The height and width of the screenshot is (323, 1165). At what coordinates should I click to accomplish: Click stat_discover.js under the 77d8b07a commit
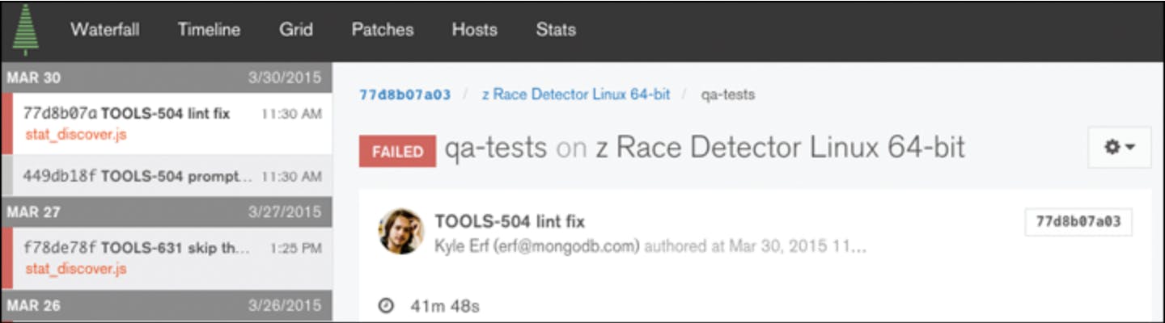pos(76,135)
